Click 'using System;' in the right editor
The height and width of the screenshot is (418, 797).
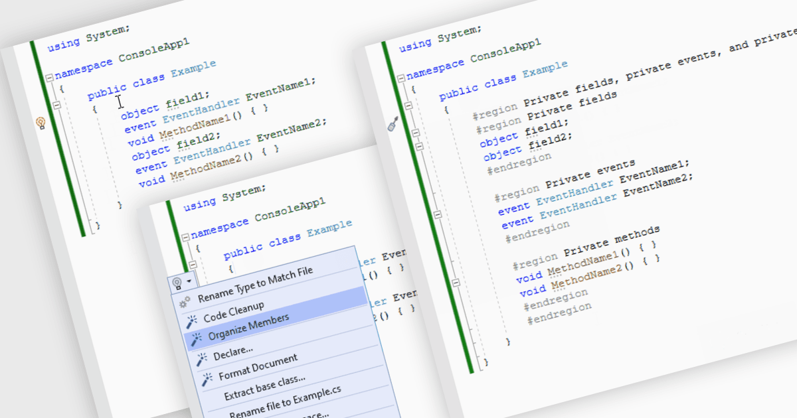pos(441,38)
